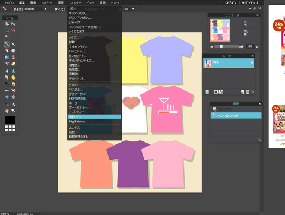Select the Paint Bucket tool
The width and height of the screenshot is (285, 215).
click(x=13, y=50)
